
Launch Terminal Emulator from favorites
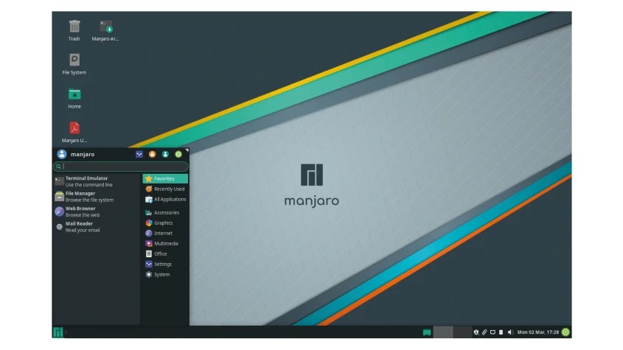tap(97, 181)
